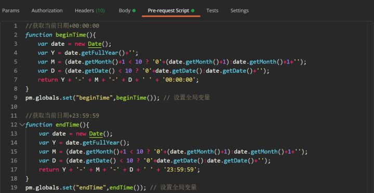The height and width of the screenshot is (193, 374).
Task: Collapse the endTime function fold arrow
Action: (22, 124)
